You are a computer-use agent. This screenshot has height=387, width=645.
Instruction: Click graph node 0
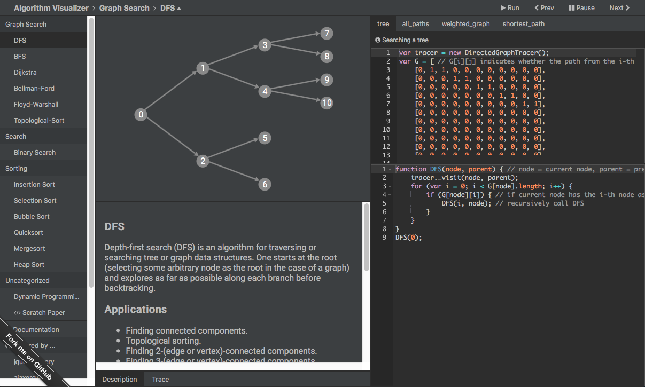click(141, 115)
